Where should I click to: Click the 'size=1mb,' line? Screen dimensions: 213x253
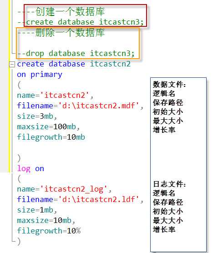point(37,210)
